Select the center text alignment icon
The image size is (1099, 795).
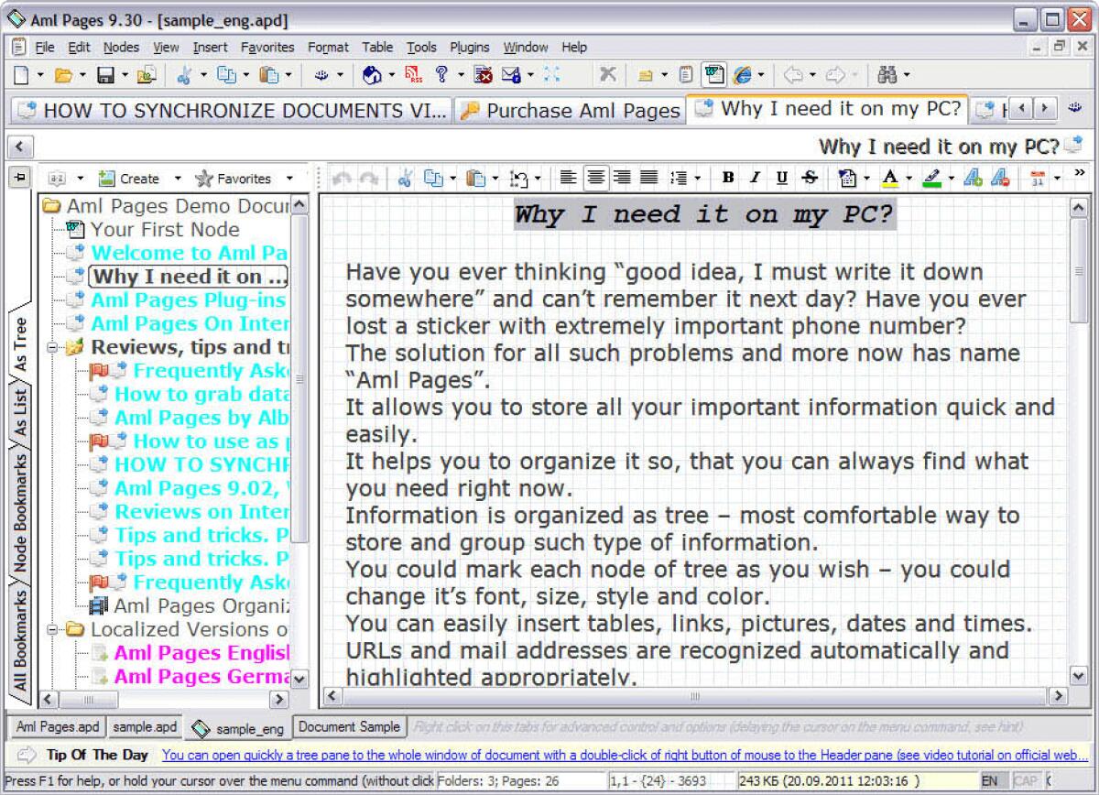pos(598,178)
